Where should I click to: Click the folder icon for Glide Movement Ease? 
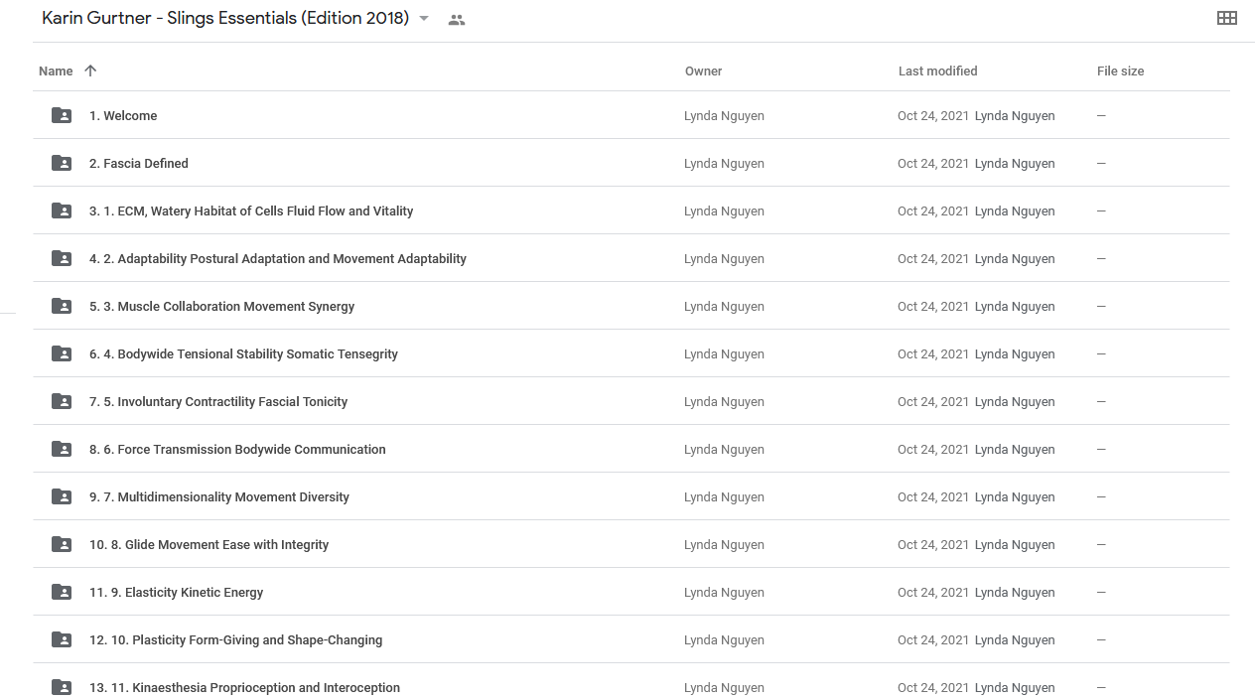(x=62, y=544)
